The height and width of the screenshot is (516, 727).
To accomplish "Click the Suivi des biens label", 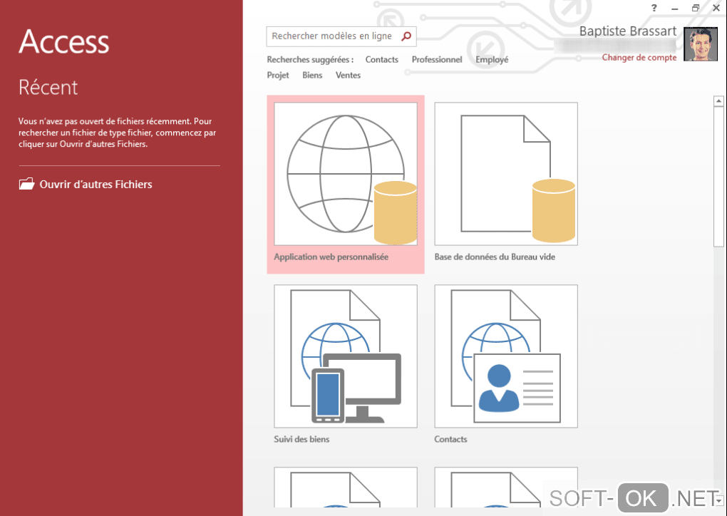I will (x=301, y=439).
